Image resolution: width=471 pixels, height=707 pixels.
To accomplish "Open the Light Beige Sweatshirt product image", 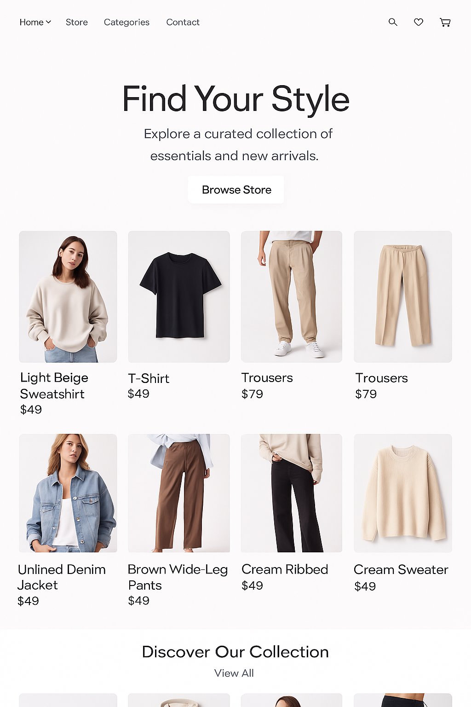I will coord(68,296).
